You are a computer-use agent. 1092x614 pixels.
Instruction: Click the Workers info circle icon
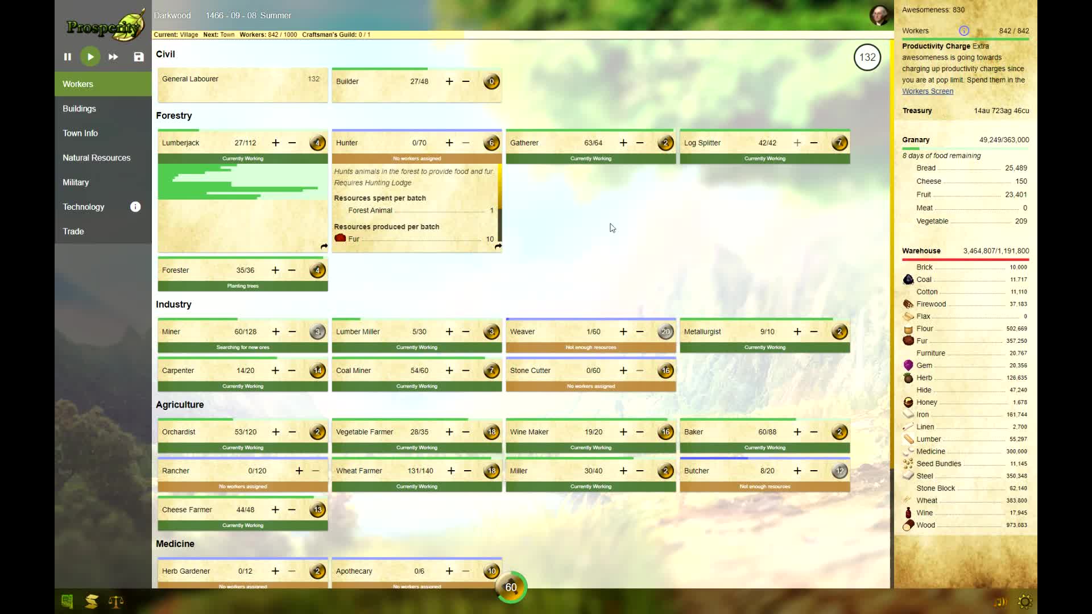pos(964,31)
